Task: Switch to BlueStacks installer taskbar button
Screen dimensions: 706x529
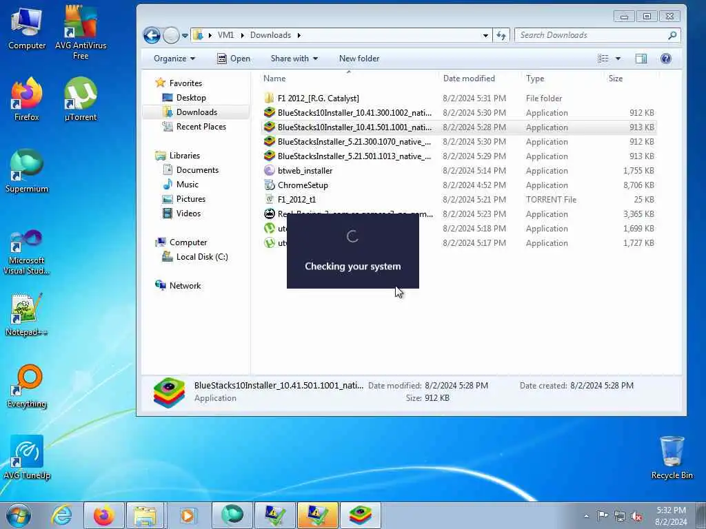Action: coord(361,515)
